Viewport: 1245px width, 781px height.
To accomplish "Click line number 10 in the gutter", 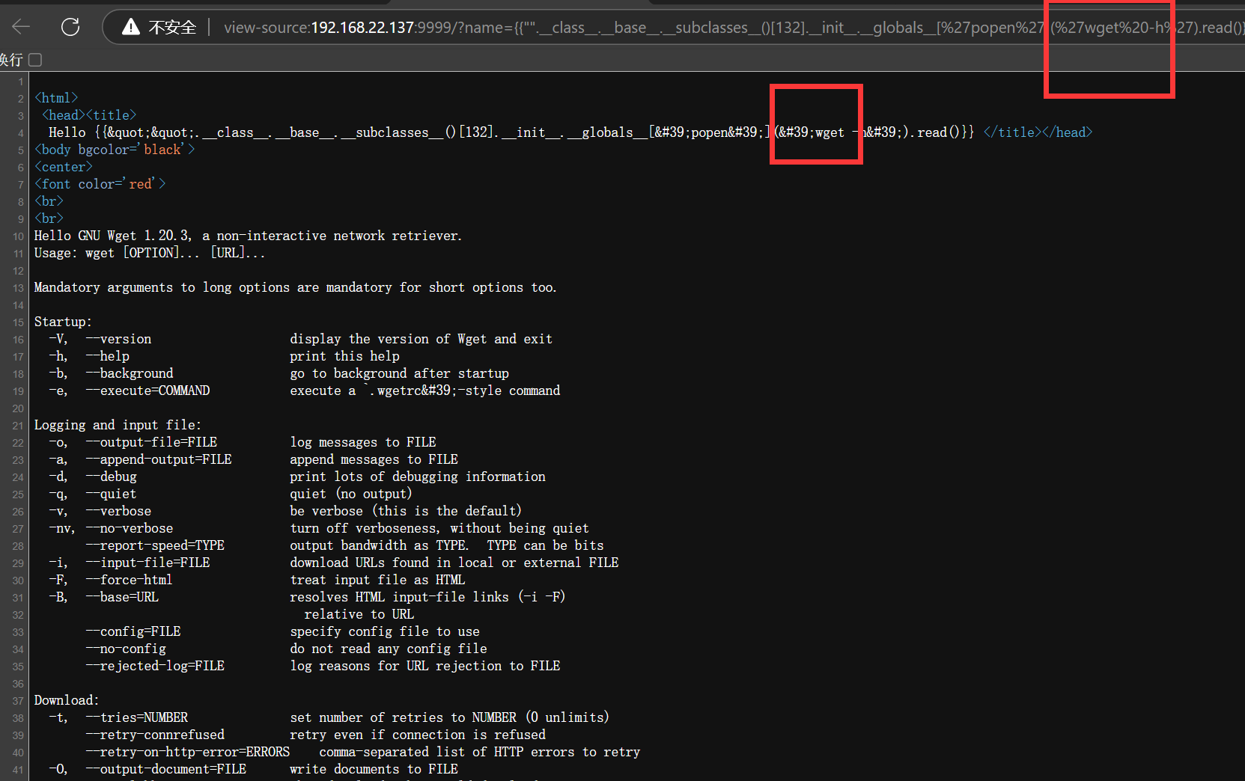I will pyautogui.click(x=18, y=236).
